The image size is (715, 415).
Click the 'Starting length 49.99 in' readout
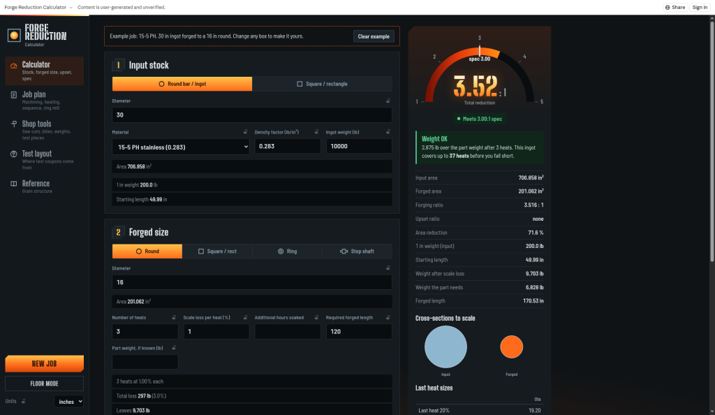(x=251, y=199)
